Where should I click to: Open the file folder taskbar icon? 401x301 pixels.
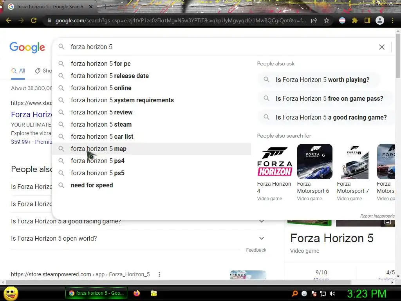pyautogui.click(x=154, y=293)
